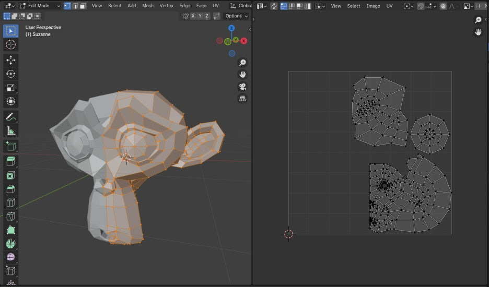Click the pan hand in 3D viewport
489x287 pixels.
[242, 75]
